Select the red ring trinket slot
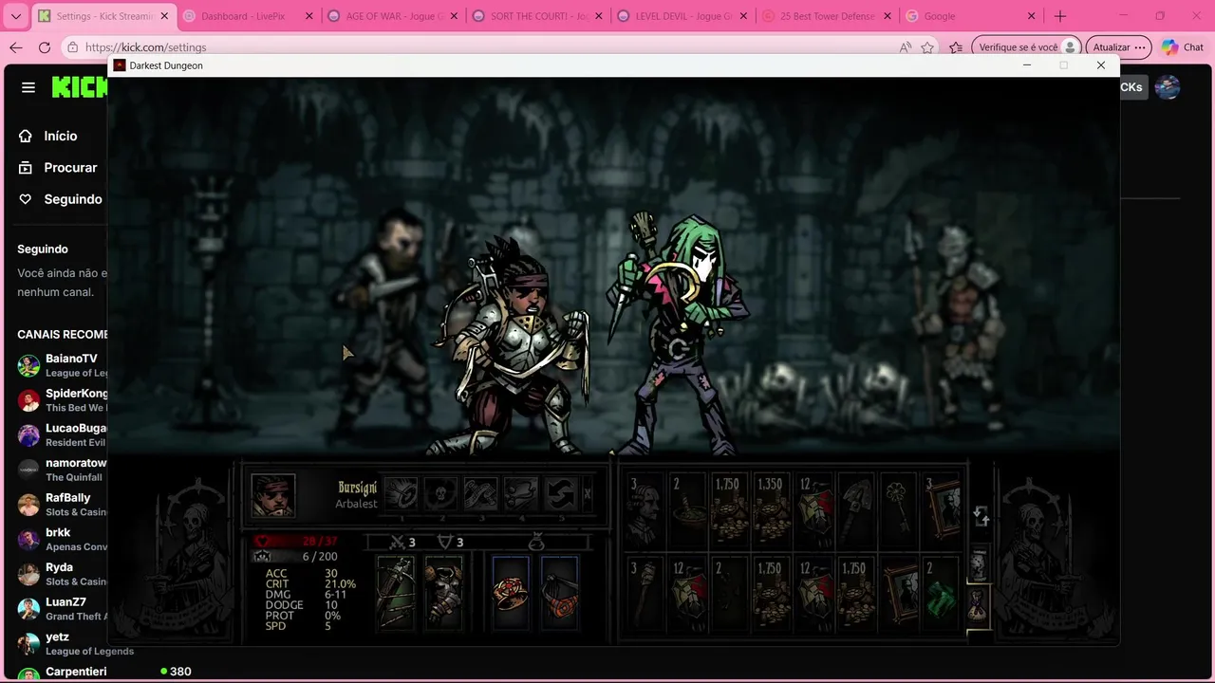Screen dimensions: 1215x683 [511, 593]
